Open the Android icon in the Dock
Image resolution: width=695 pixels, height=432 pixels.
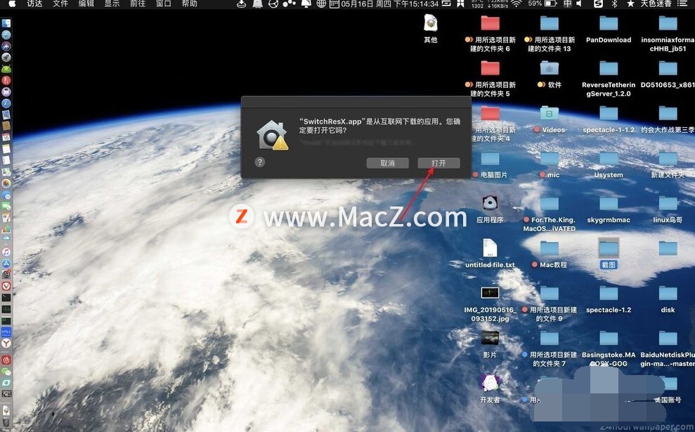[6, 69]
